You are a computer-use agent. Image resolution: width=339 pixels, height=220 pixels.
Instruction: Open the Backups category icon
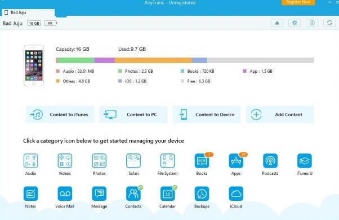202,193
